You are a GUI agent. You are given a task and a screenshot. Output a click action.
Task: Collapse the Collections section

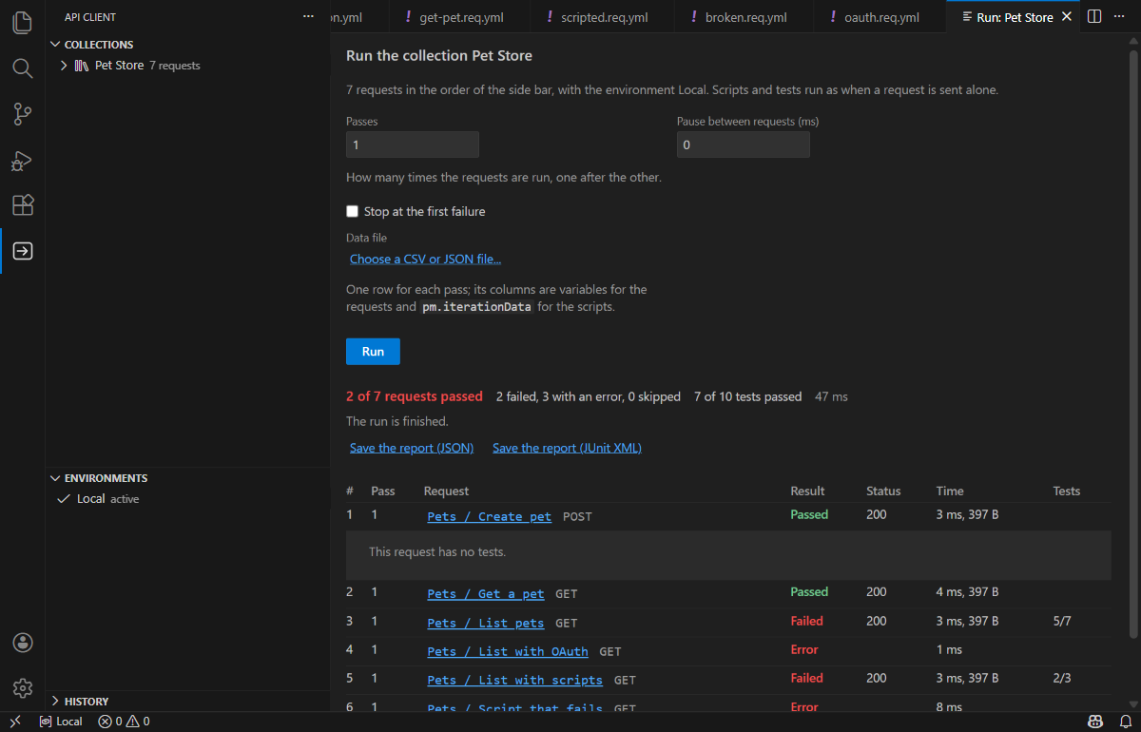pos(56,45)
